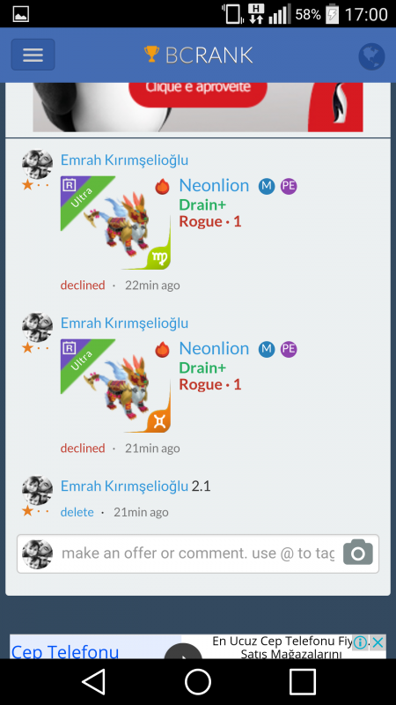This screenshot has height=705, width=396.
Task: Tap the globe language icon
Action: [x=371, y=56]
